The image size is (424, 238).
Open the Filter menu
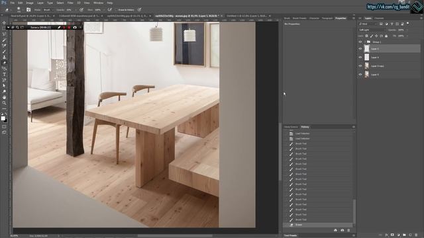[70, 3]
